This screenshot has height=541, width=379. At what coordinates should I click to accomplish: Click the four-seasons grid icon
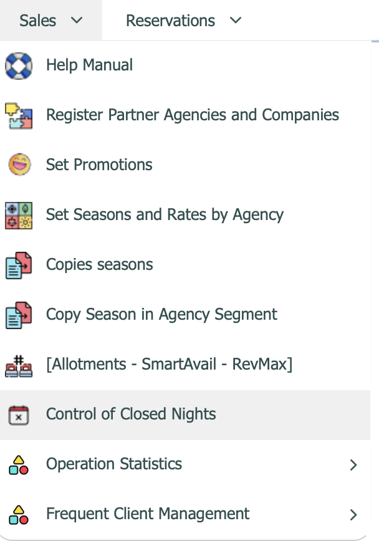[x=19, y=215]
